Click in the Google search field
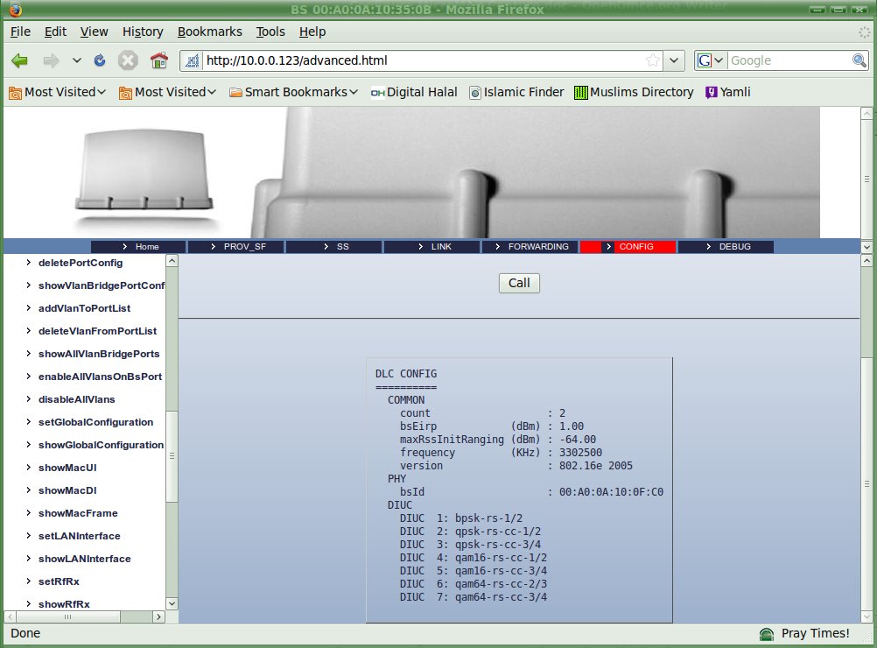The image size is (877, 648). (x=788, y=60)
